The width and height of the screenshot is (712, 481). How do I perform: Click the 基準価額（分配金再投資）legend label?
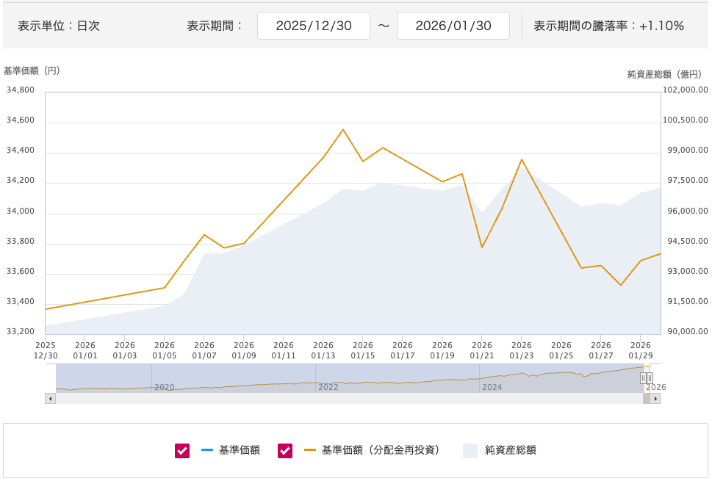click(383, 450)
